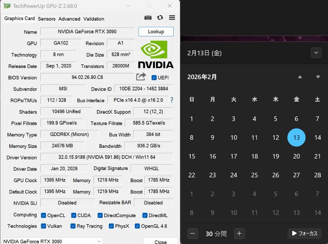
Task: Collapse the calendar flyout with the chevron
Action: coord(316,52)
